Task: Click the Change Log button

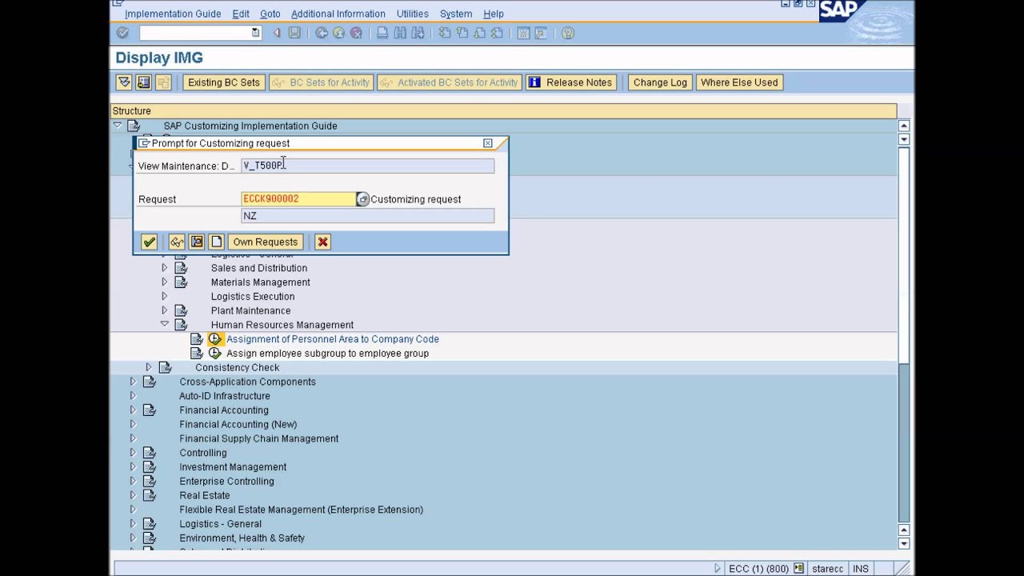Action: click(x=660, y=82)
